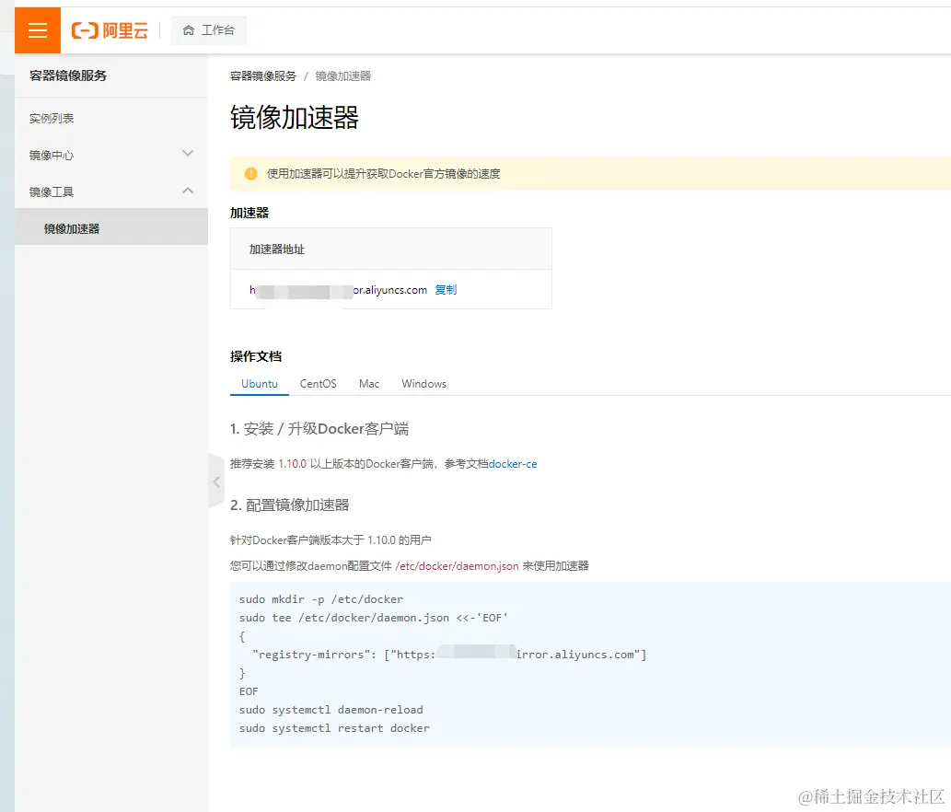Click the Aliyun logo

click(x=110, y=30)
